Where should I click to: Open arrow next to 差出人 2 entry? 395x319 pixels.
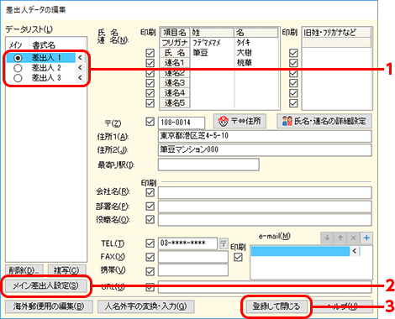(80, 67)
